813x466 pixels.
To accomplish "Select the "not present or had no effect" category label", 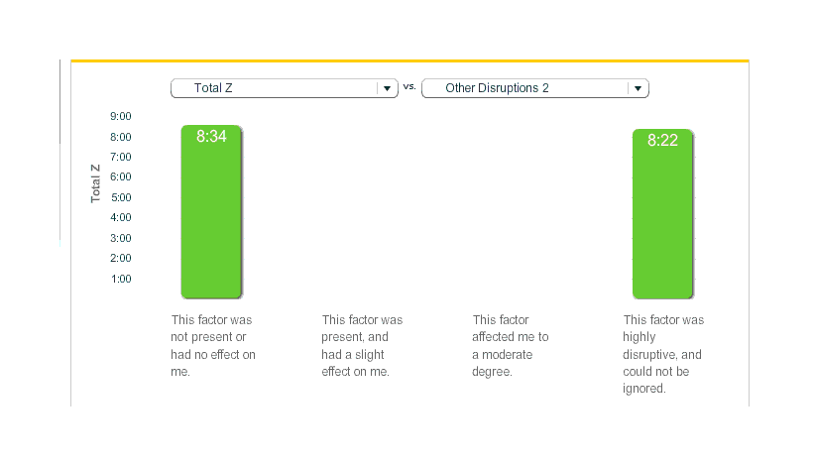I will [x=213, y=345].
